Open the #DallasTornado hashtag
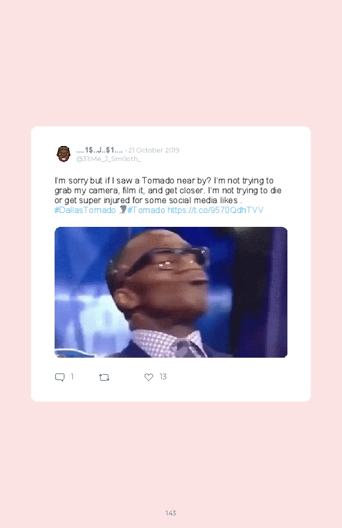The height and width of the screenshot is (528, 342). 85,210
